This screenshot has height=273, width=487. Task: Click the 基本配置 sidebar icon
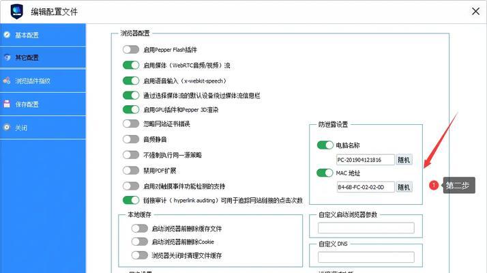[7, 35]
